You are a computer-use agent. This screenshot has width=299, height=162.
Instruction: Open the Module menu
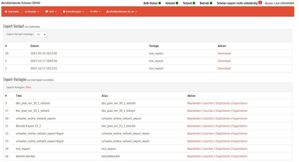pos(32,12)
